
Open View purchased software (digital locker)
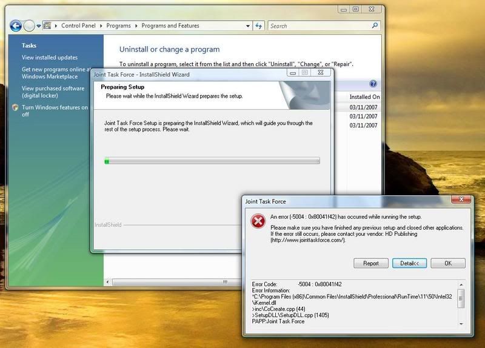coord(53,92)
